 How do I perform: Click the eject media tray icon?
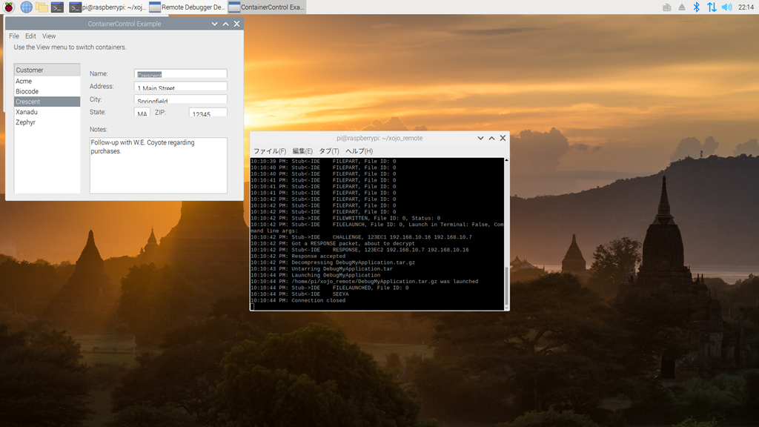coord(682,7)
